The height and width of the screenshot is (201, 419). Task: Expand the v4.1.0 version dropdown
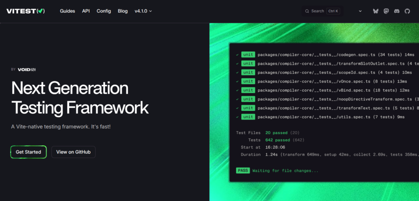tap(143, 11)
